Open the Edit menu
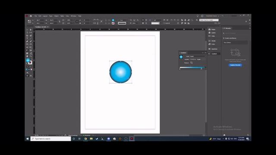 (x=40, y=16)
